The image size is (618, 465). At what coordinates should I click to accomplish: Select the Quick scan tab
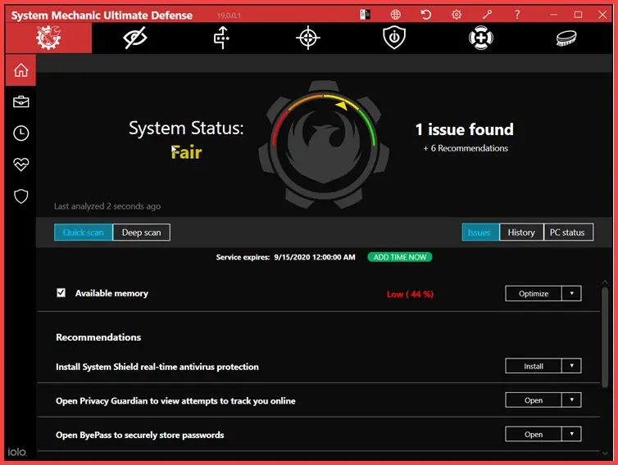click(x=83, y=232)
